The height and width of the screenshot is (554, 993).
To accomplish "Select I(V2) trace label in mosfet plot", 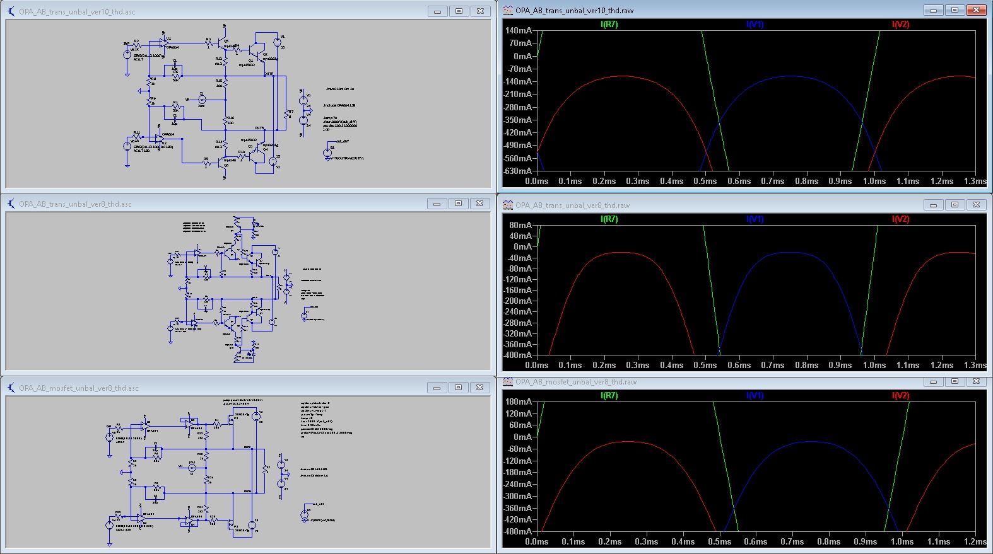I will 900,395.
